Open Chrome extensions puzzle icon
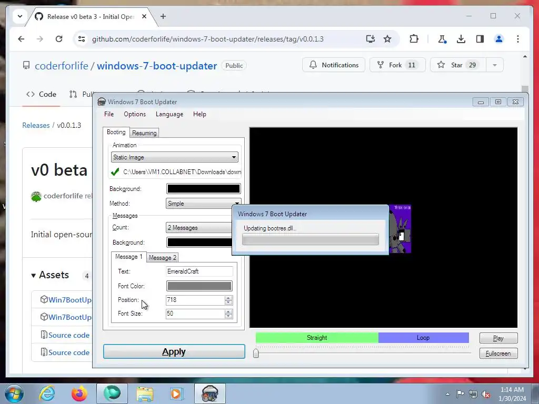 pos(414,39)
